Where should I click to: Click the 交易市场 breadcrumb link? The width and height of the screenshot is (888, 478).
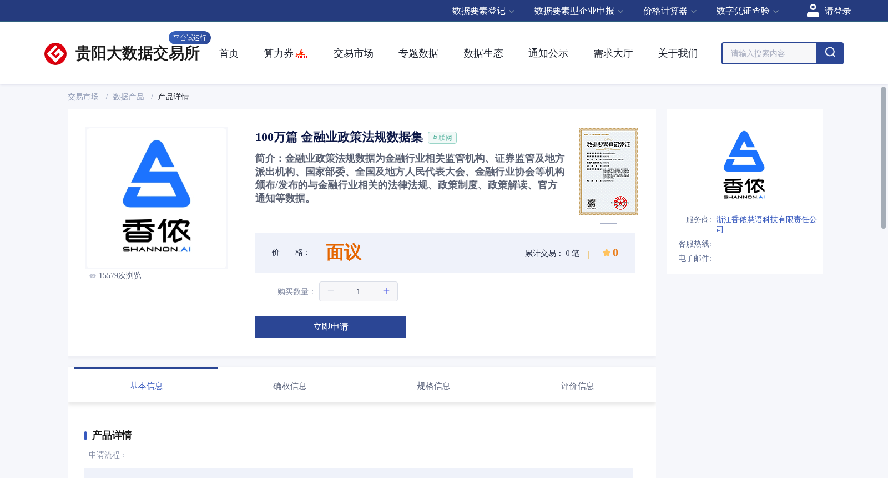[x=83, y=97]
